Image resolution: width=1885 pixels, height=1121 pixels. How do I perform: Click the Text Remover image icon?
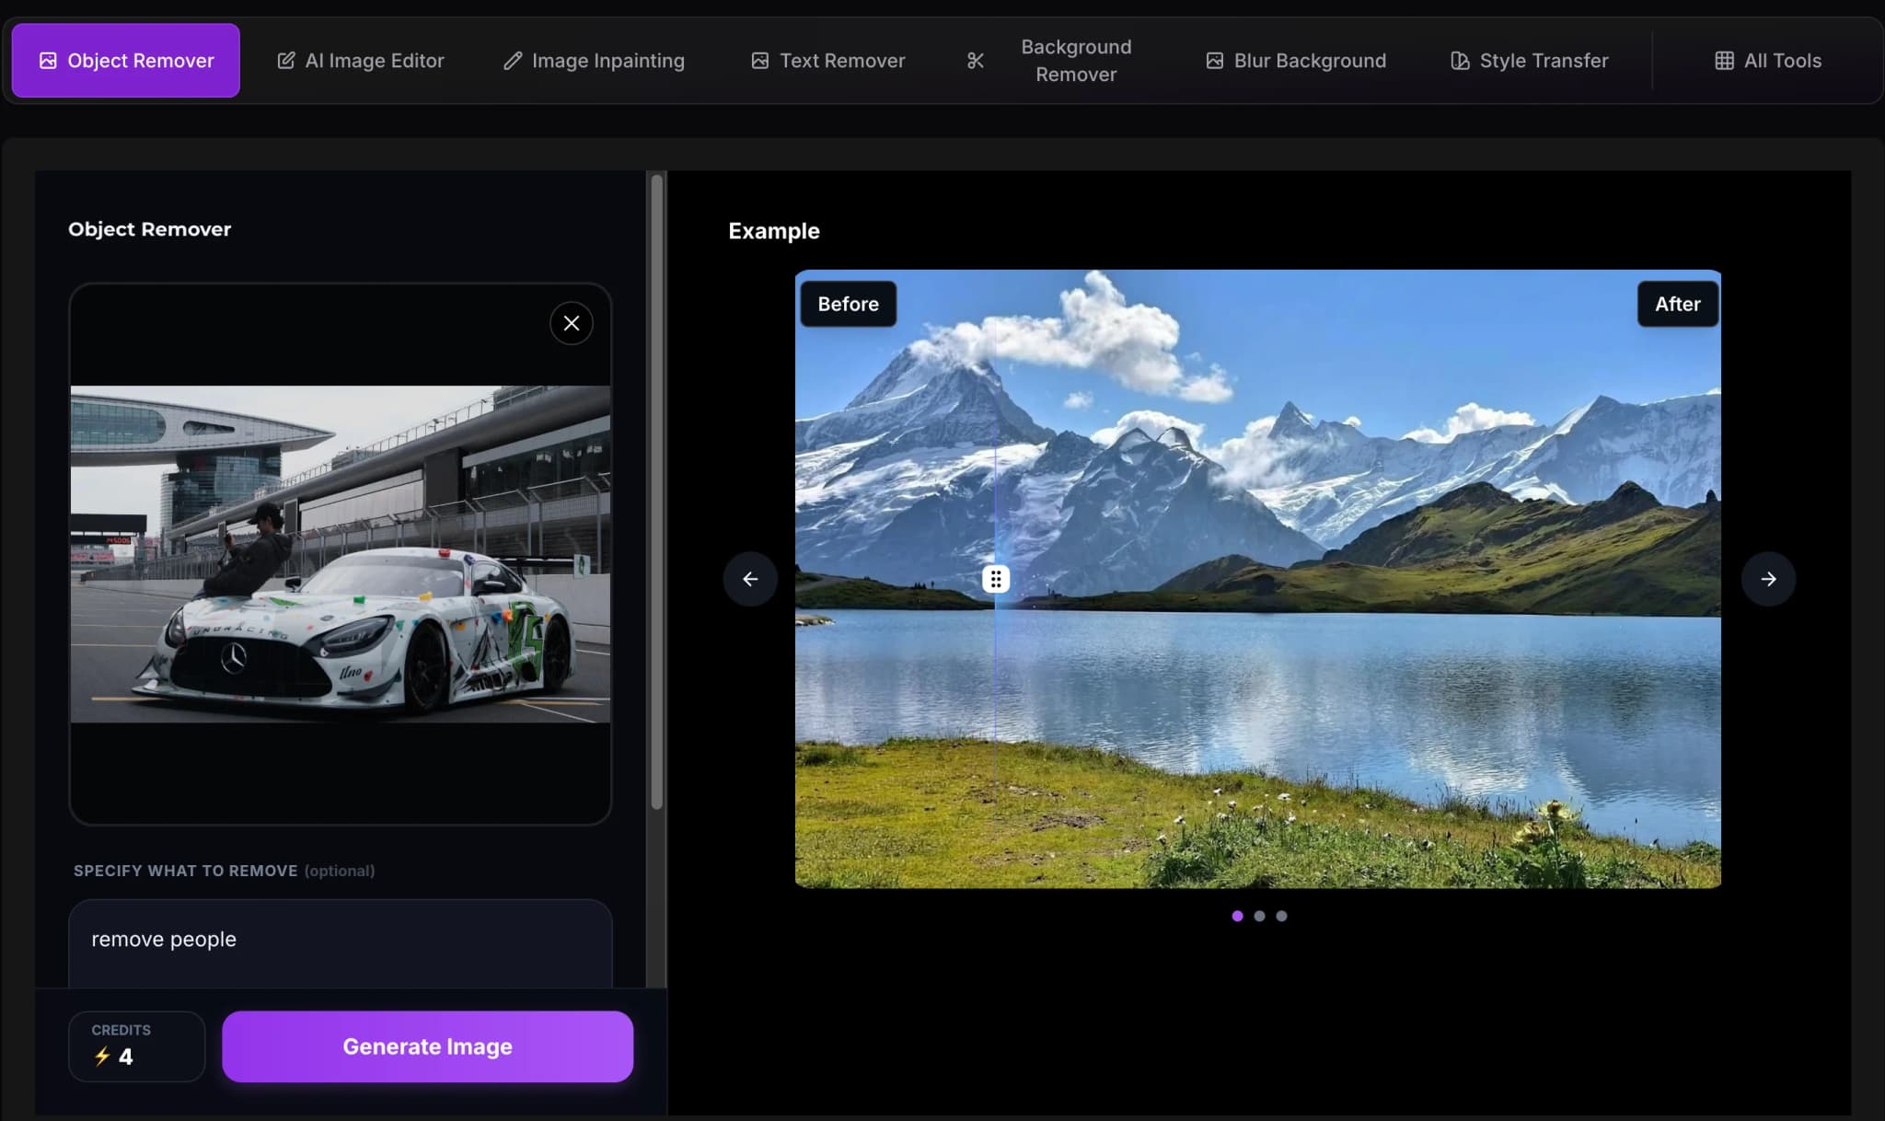coord(759,61)
